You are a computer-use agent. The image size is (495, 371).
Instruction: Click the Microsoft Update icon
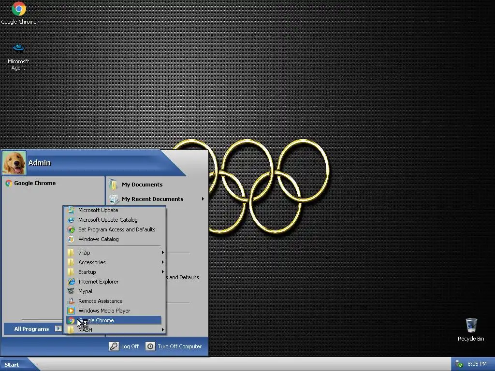(71, 210)
